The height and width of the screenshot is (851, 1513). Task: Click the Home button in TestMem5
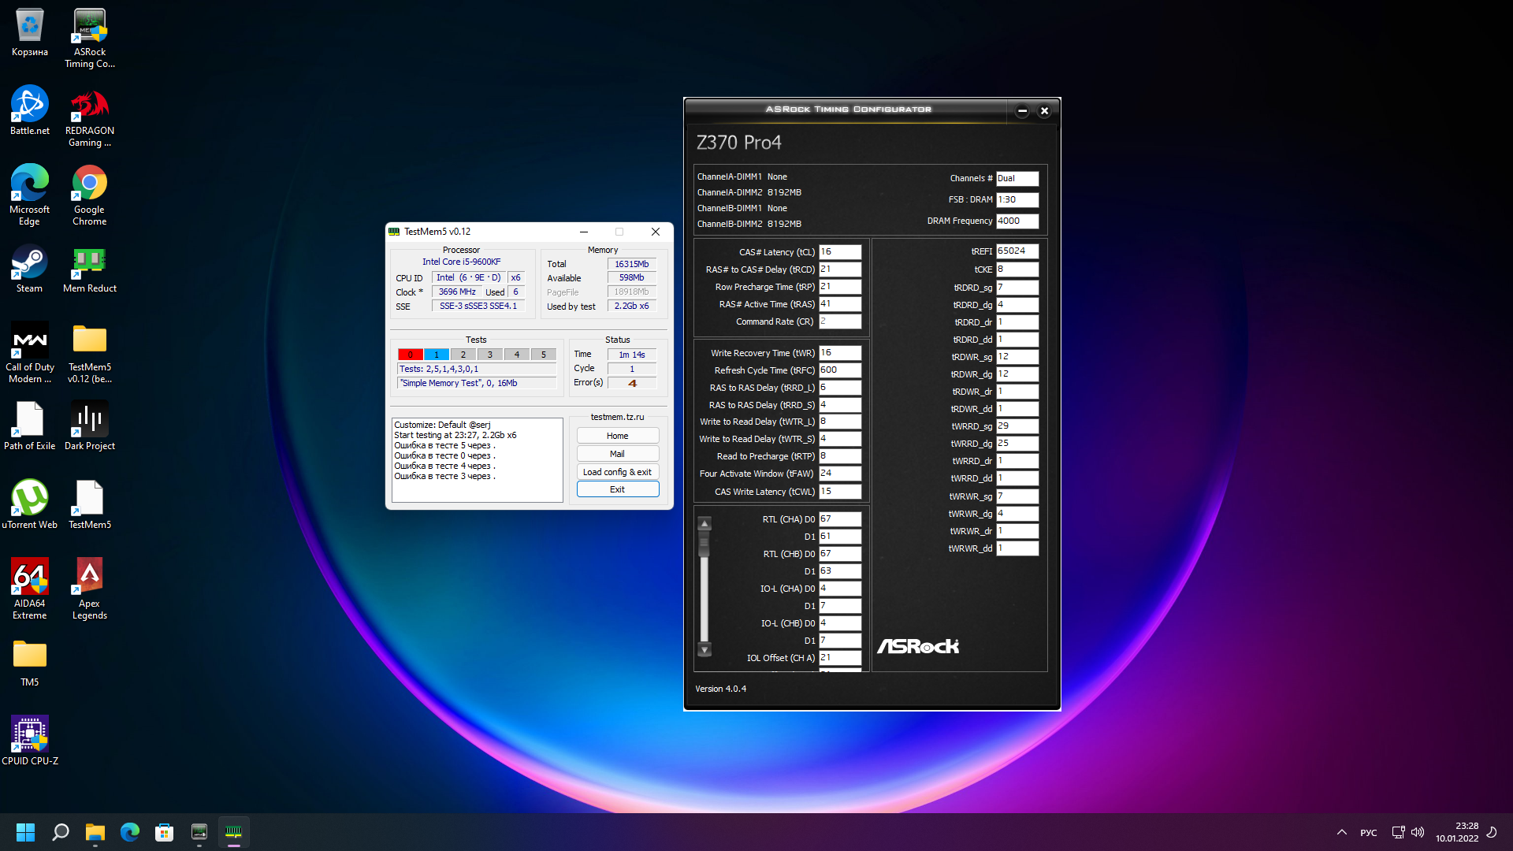(617, 436)
